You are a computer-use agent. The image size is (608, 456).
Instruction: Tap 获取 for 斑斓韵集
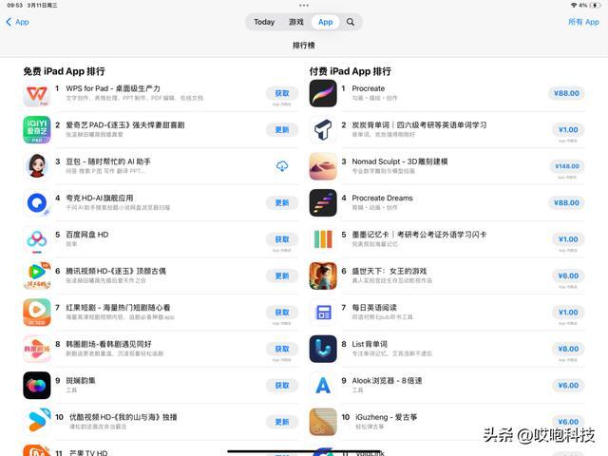coord(282,386)
